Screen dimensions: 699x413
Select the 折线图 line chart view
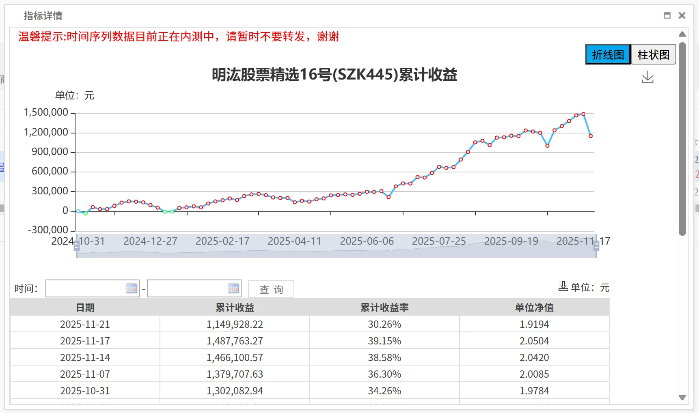pyautogui.click(x=607, y=54)
